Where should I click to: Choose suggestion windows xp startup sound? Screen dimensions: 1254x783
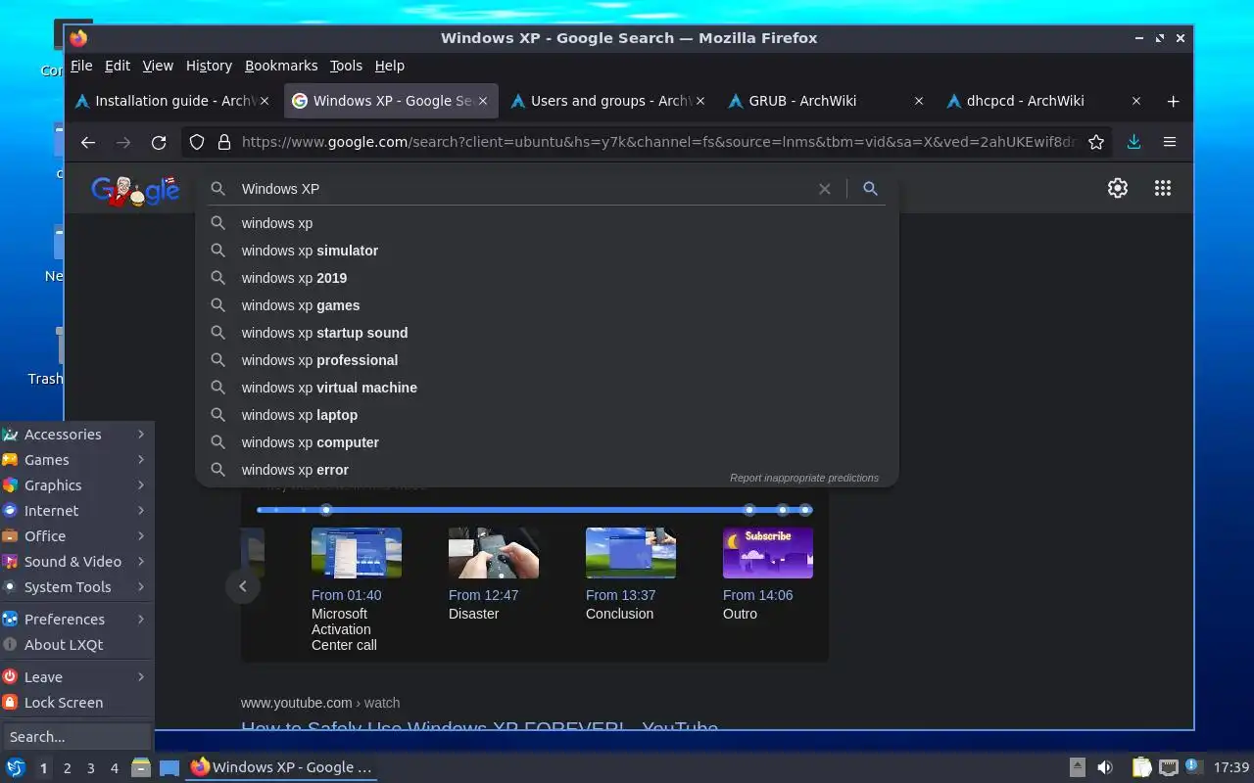coord(547,333)
